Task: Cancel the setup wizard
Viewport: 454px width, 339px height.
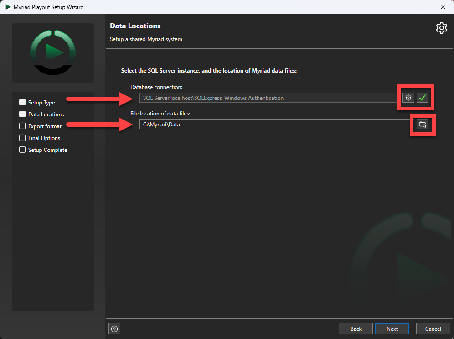Action: (433, 329)
